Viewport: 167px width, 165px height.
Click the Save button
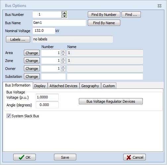click(65, 157)
